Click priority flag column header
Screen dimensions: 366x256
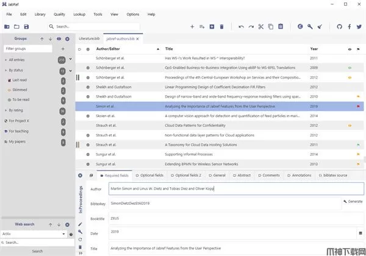[358, 49]
